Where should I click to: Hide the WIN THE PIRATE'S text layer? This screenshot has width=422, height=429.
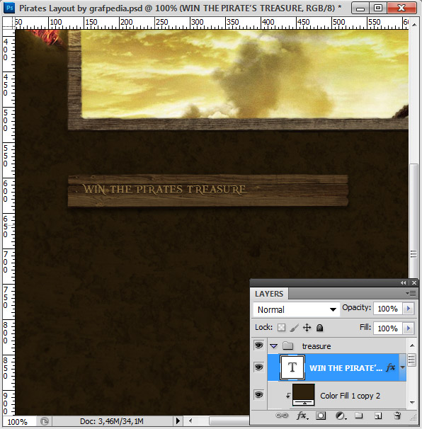coord(258,367)
